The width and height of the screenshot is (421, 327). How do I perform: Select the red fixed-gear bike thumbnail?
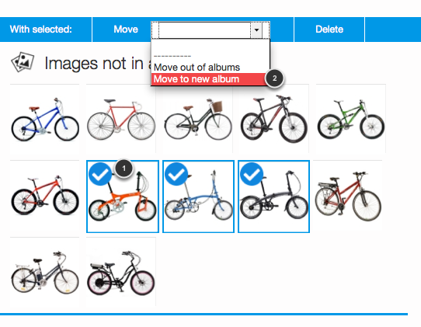(x=121, y=119)
